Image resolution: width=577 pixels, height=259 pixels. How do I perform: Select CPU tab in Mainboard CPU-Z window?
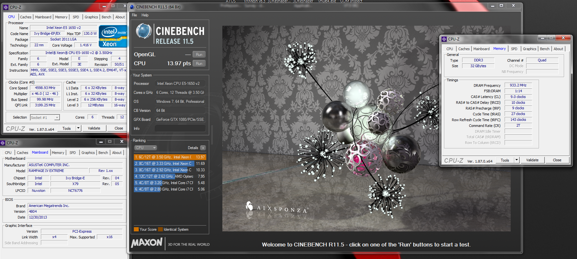(x=8, y=153)
